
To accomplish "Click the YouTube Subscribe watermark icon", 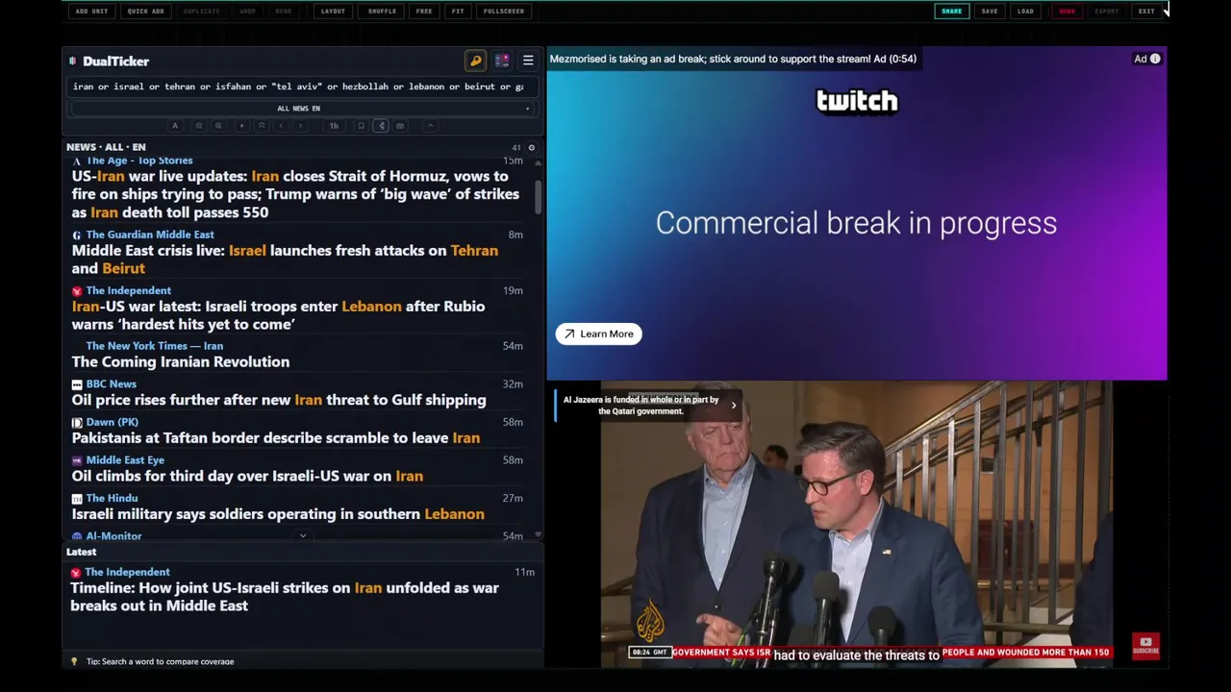I will click(x=1145, y=645).
